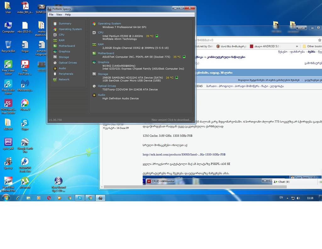322x249 pixels.
Task: Show hidden tray icons arrow
Action: (x=287, y=198)
